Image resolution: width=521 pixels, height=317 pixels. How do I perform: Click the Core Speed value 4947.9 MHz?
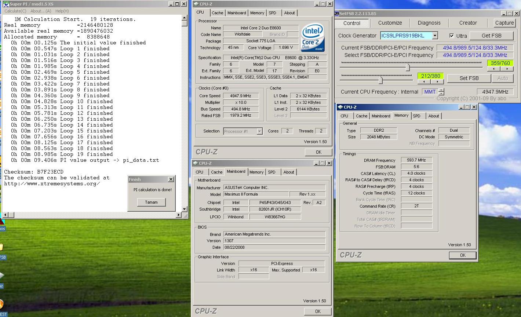[241, 96]
